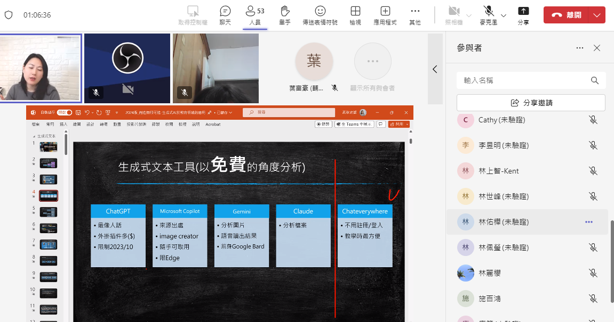
Task: Select slide 4 thumbnail in slide panel
Action: coord(49,196)
